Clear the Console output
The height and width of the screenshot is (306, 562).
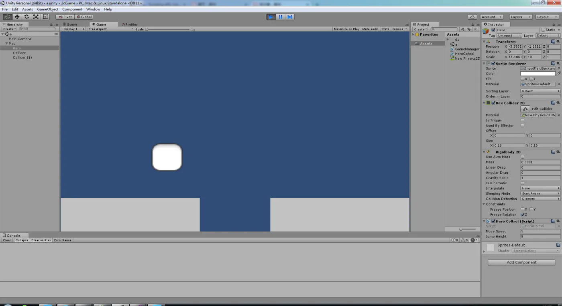click(x=7, y=240)
